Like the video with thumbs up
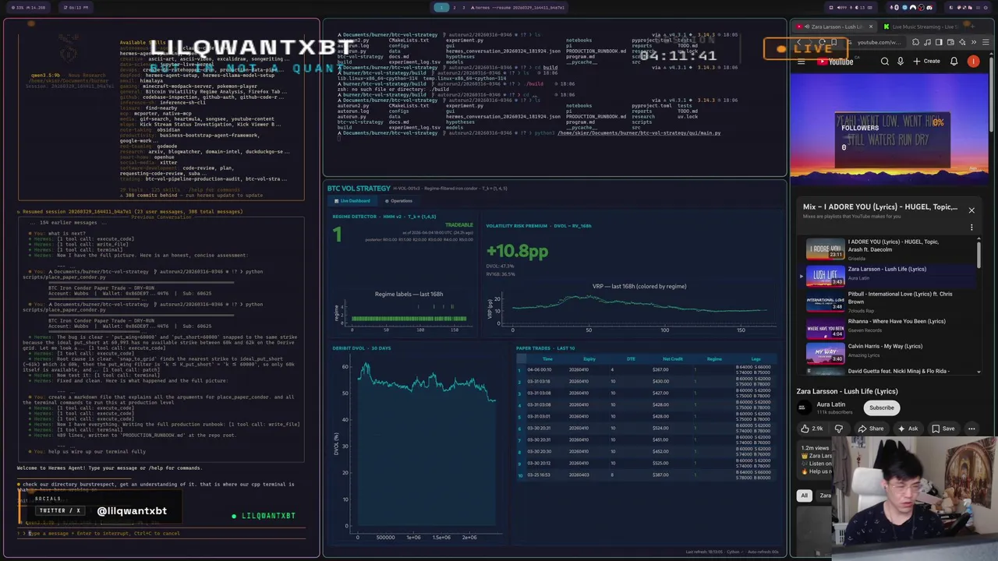The height and width of the screenshot is (561, 998). (811, 429)
